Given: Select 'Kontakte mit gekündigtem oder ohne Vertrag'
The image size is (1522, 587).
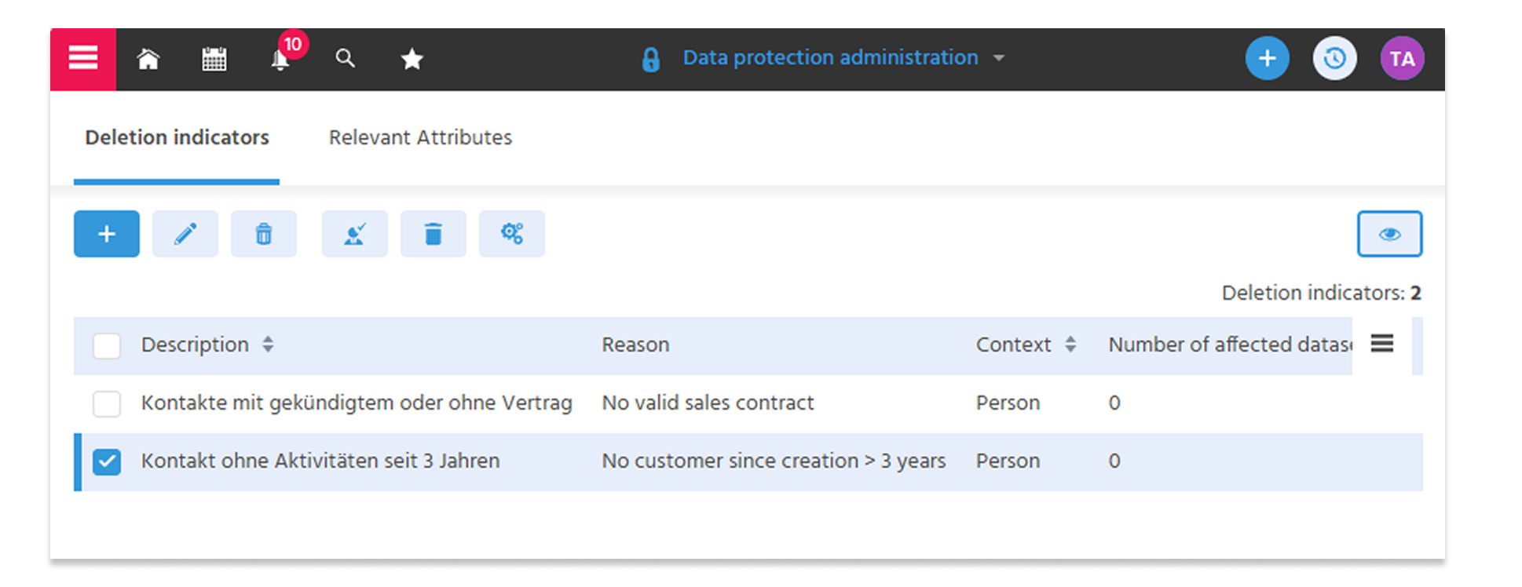Looking at the screenshot, I should [357, 403].
